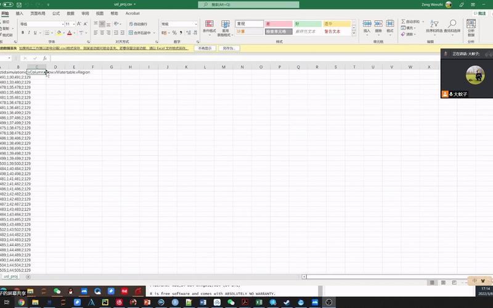The width and height of the screenshot is (493, 308).
Task: Switch to the 公式 ribbon tab
Action: tap(56, 14)
